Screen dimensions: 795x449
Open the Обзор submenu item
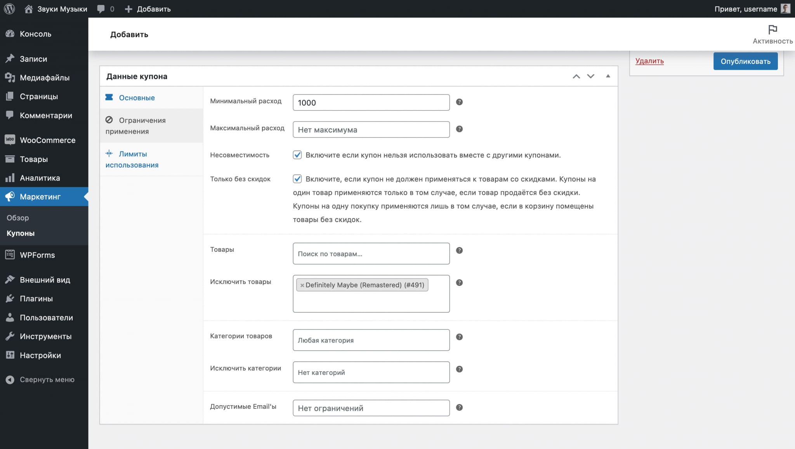(18, 218)
